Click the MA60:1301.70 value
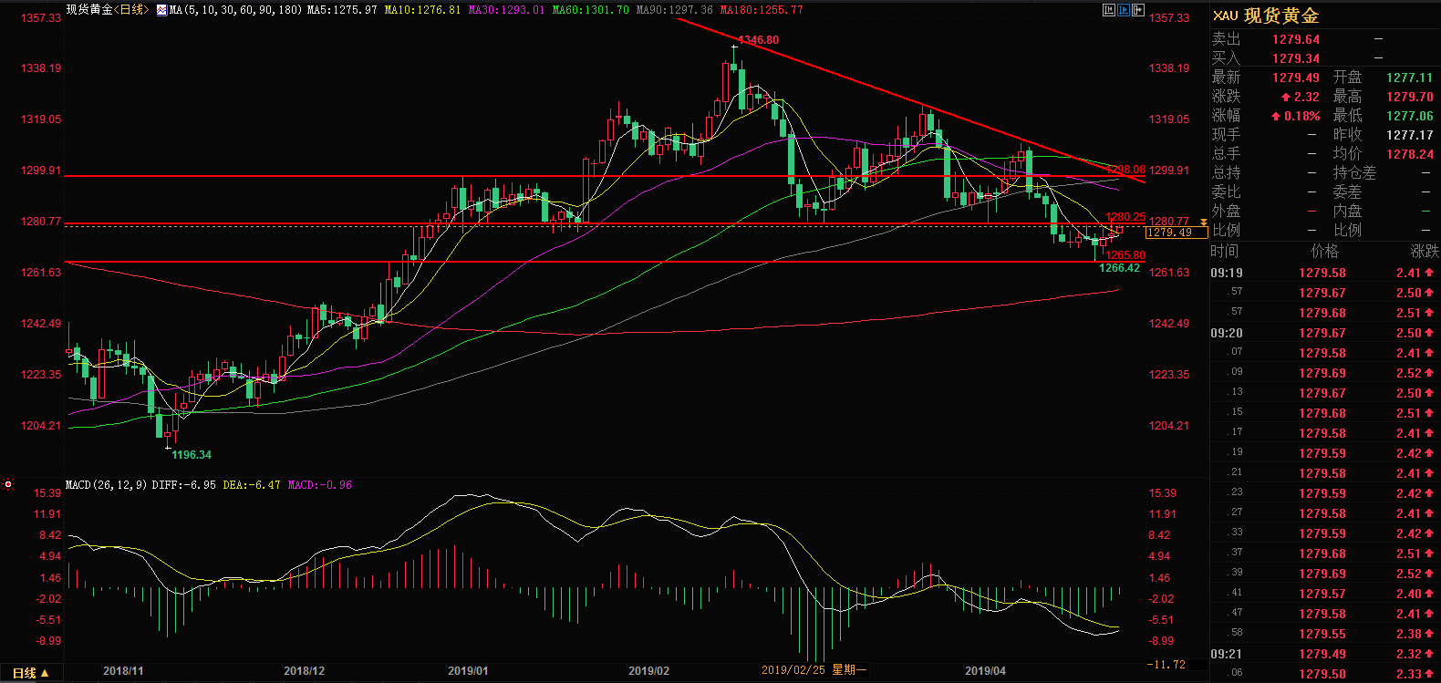 pyautogui.click(x=590, y=10)
